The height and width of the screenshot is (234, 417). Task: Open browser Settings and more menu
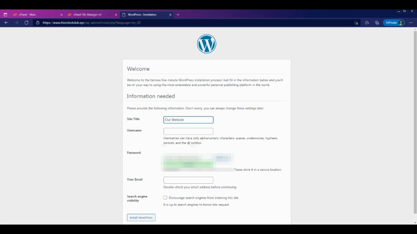(x=411, y=23)
